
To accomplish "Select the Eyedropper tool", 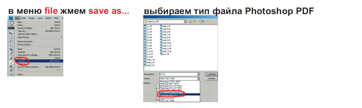I will pyautogui.click(x=11, y=53).
